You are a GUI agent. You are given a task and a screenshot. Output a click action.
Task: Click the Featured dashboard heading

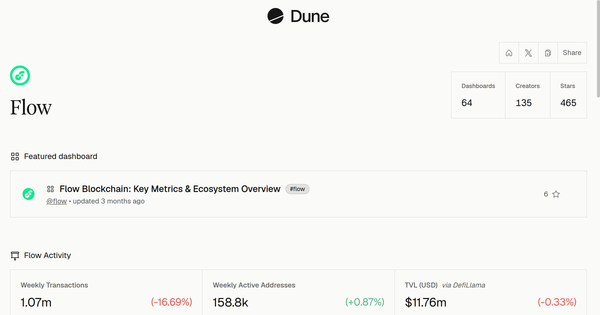click(60, 156)
